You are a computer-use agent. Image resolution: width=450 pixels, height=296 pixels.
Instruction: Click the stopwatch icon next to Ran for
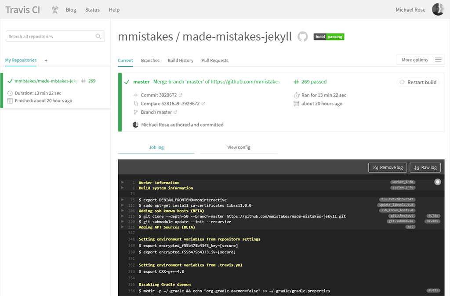click(296, 95)
